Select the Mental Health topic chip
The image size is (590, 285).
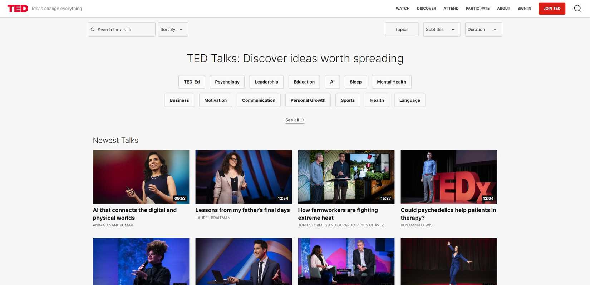[392, 82]
